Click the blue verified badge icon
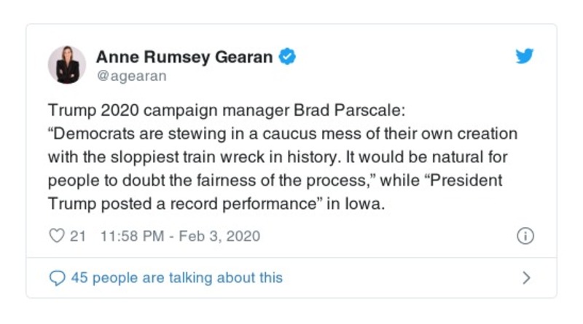Viewport: 583px width, 324px height. point(289,57)
